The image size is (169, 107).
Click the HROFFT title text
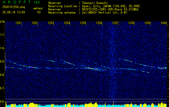[17, 2]
